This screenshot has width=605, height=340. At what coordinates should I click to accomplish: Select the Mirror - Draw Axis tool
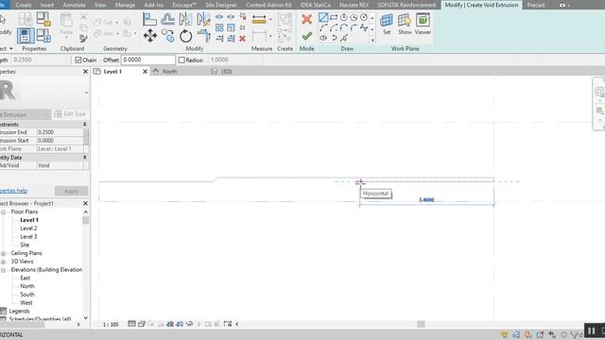point(203,19)
